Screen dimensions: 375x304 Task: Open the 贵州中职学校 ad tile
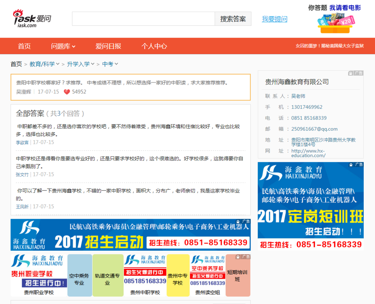[145, 275]
